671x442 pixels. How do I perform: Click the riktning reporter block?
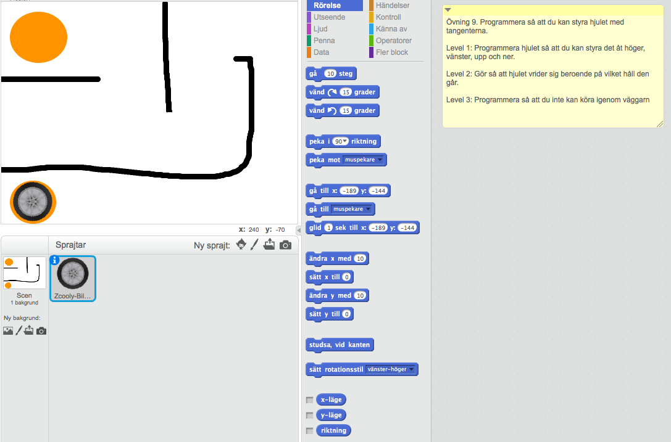point(333,430)
